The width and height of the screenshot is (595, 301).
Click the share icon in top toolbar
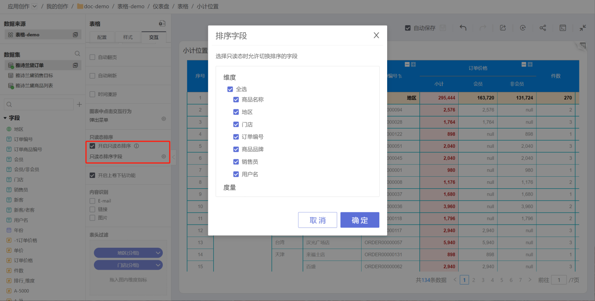coord(543,28)
